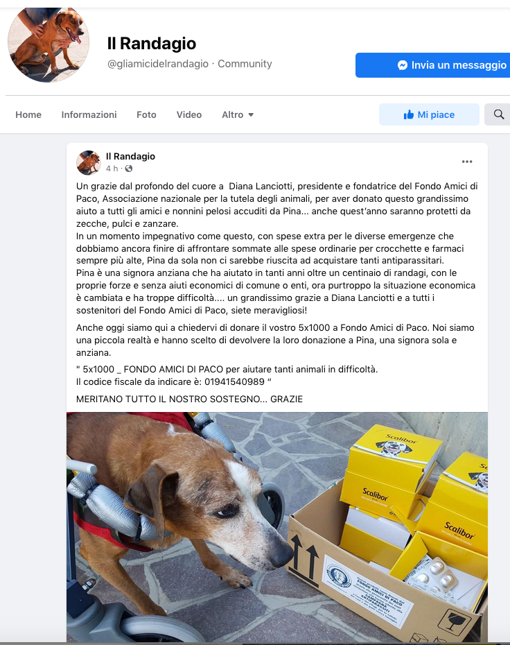
Task: Click the Altro menu label
Action: pyautogui.click(x=233, y=114)
